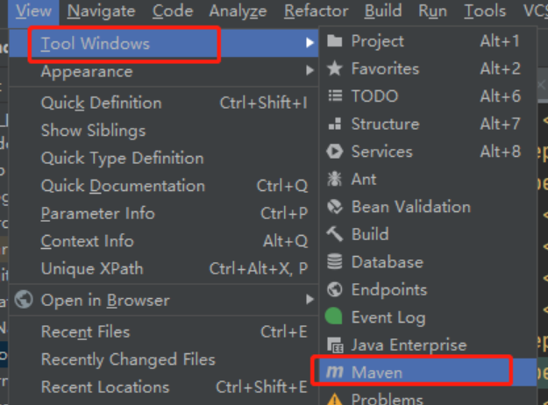Click the Build hammer icon
The height and width of the screenshot is (405, 548).
(334, 234)
